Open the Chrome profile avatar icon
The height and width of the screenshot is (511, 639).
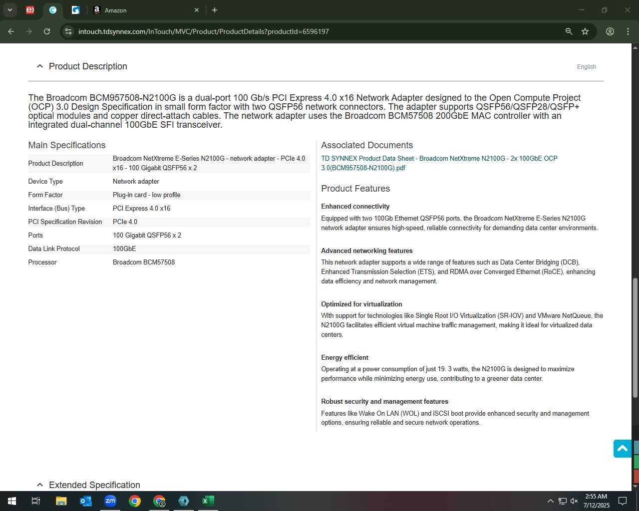click(610, 31)
